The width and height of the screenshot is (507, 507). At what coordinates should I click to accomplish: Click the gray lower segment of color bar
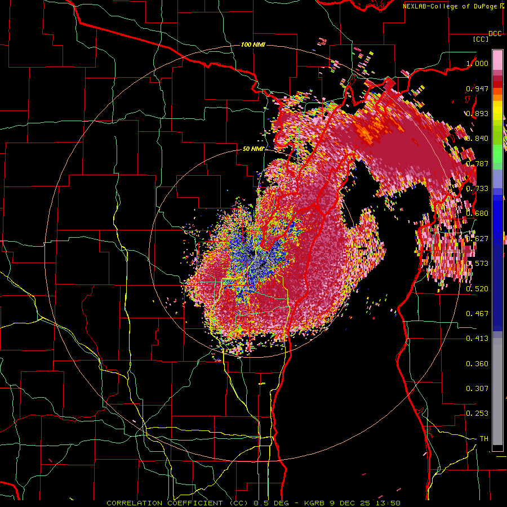tap(497, 392)
